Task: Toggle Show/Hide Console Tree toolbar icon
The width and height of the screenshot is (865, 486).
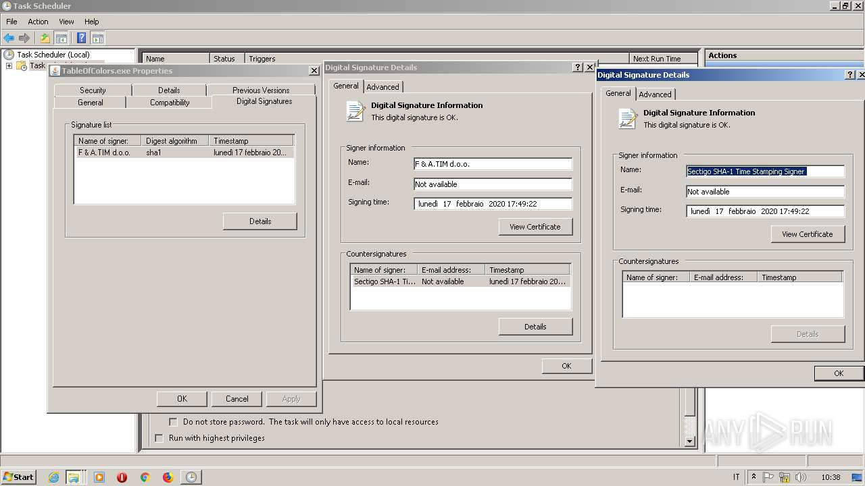Action: 61,38
